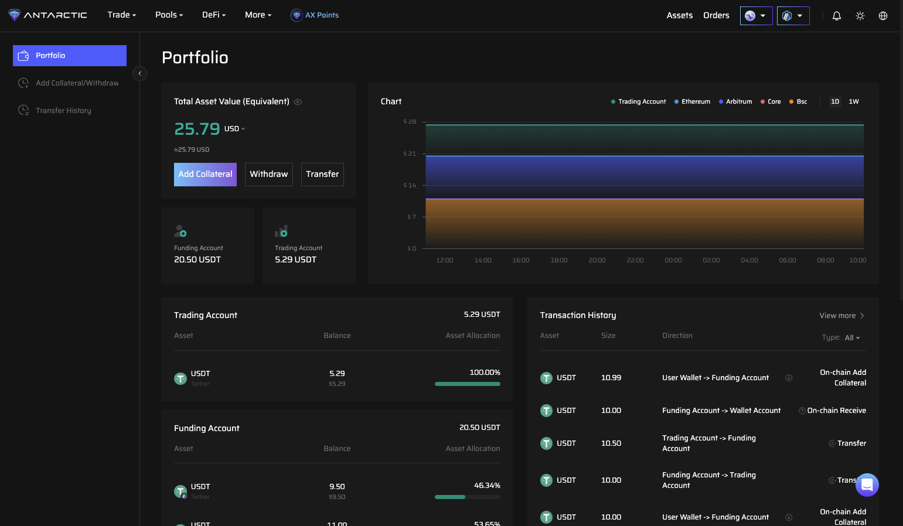Screen dimensions: 903x526
Task: Click the Transfer History sidebar icon
Action: (x=23, y=110)
